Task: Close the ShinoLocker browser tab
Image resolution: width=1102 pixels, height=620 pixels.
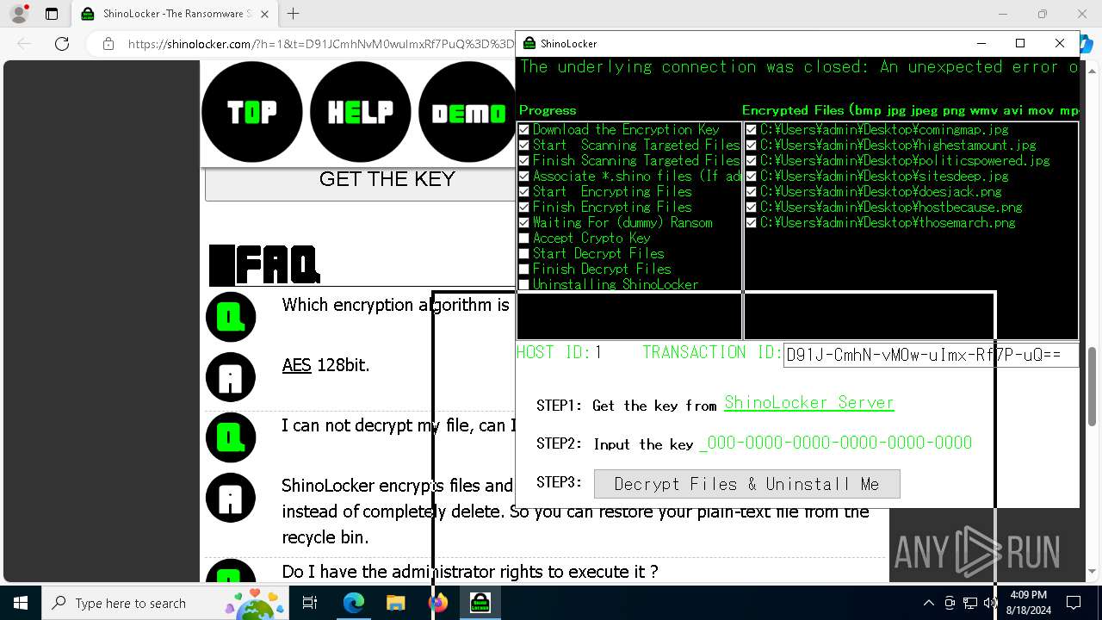Action: coord(264,14)
